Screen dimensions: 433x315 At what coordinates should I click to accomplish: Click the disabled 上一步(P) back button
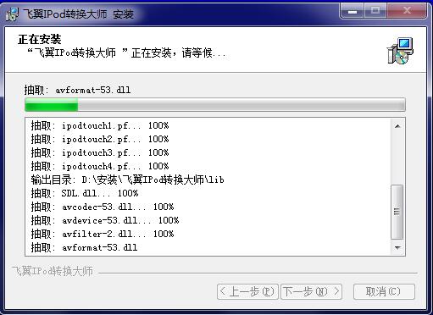(247, 291)
